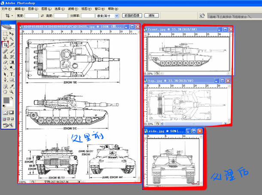Open the 图像 menu
Viewport: 262px width, 195px height.
tap(33, 9)
